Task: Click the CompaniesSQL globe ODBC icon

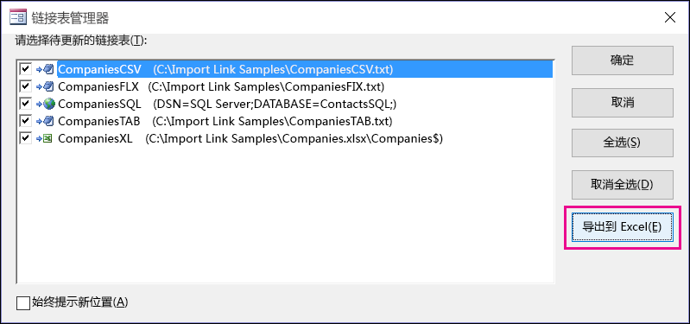Action: point(46,104)
